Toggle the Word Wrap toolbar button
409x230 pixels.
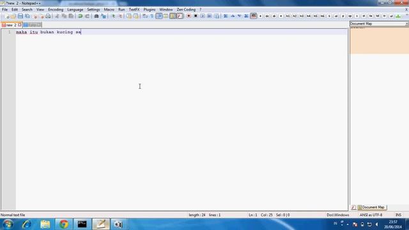tap(145, 16)
